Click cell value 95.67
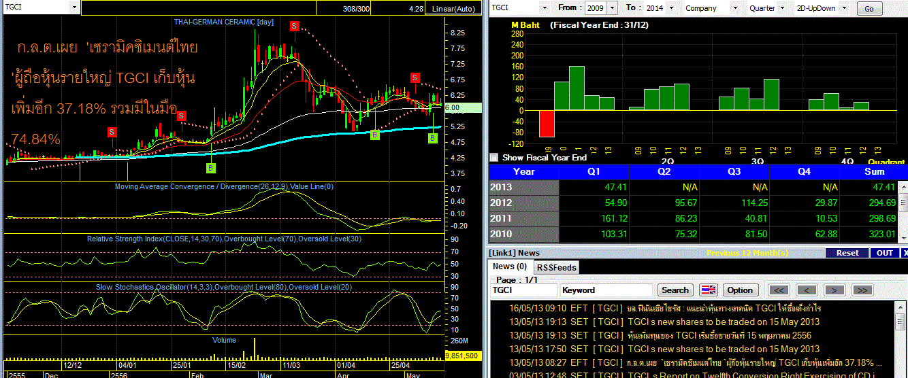 coord(685,203)
